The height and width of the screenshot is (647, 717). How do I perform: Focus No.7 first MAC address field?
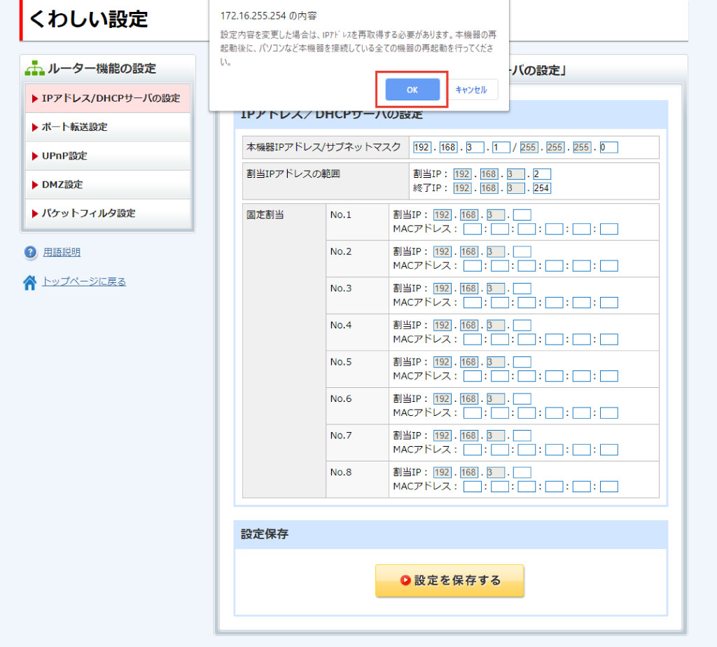(473, 450)
